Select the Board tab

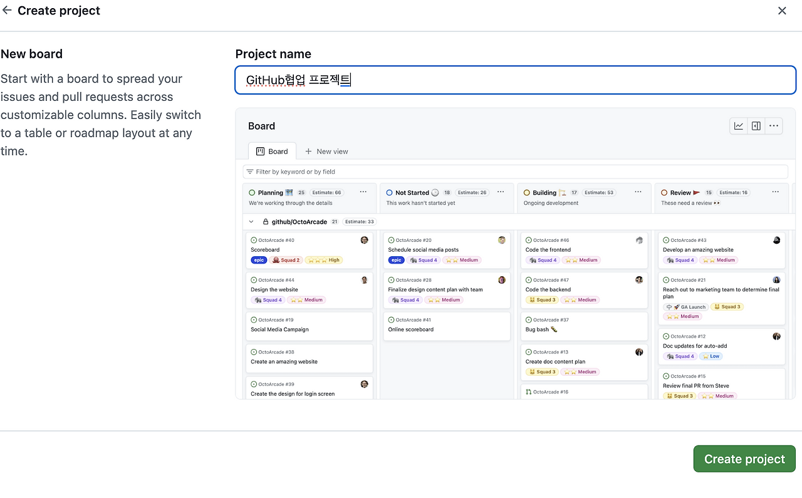[272, 152]
